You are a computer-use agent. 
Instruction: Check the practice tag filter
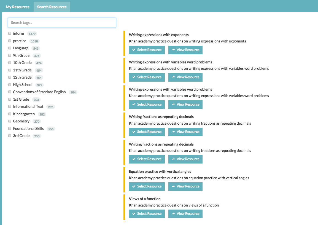(10, 41)
